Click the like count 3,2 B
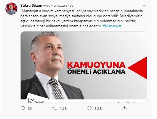 [x=98, y=109]
